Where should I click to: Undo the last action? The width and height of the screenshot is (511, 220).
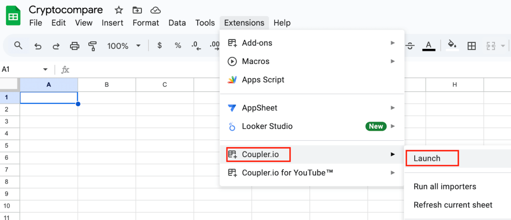[x=38, y=46]
